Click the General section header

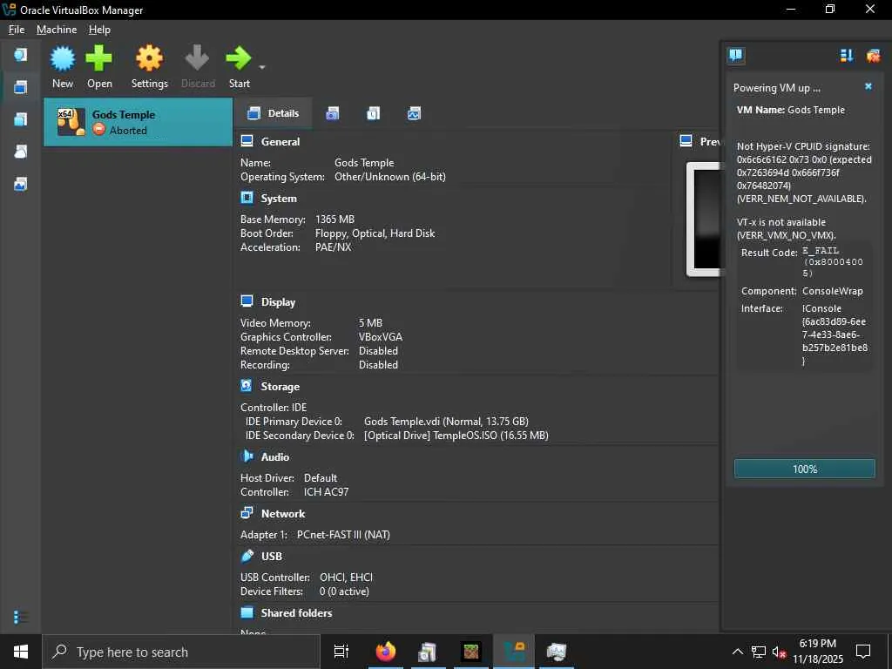click(x=280, y=142)
